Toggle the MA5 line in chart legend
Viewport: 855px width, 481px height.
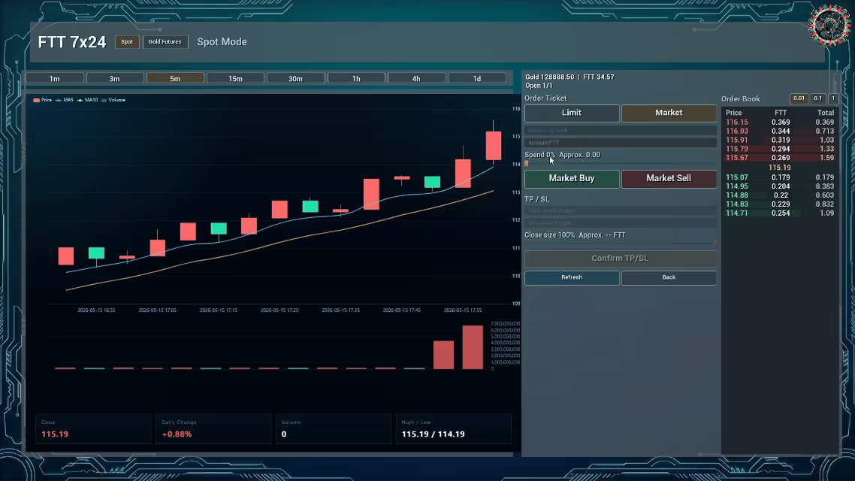click(65, 101)
